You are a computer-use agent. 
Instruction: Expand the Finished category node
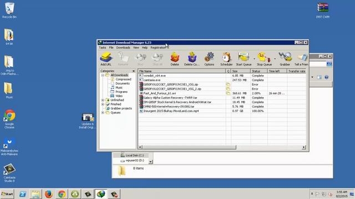click(103, 104)
